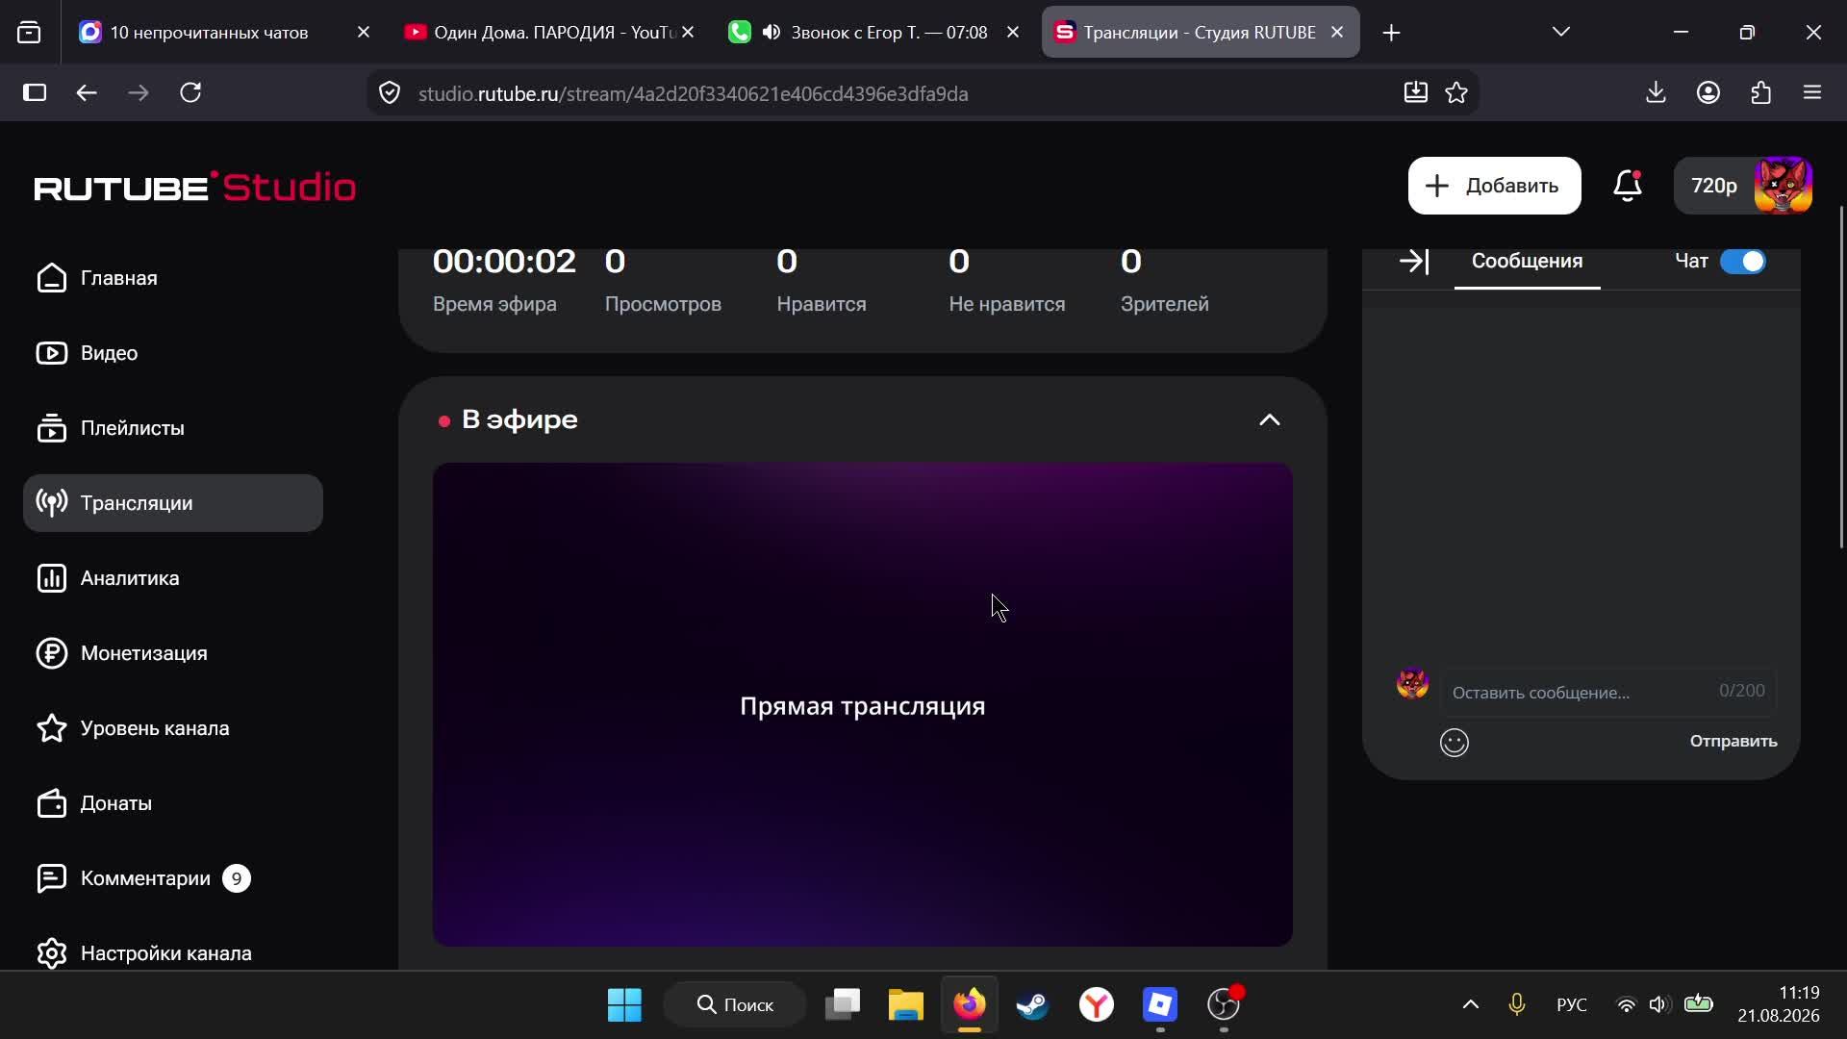Screen dimensions: 1847x1039
Task: Click the taskbar Поиск search box
Action: [x=736, y=1005]
